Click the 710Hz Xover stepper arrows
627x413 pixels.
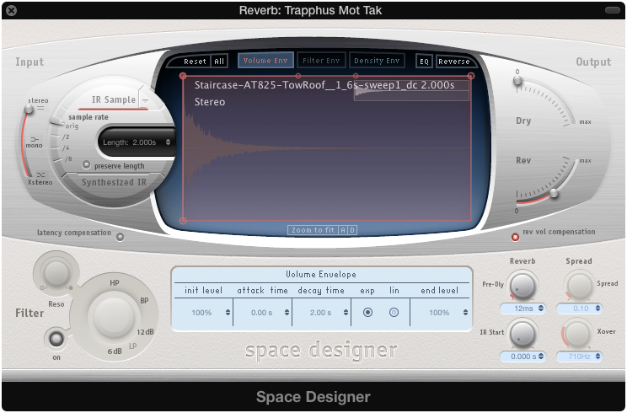(598, 356)
